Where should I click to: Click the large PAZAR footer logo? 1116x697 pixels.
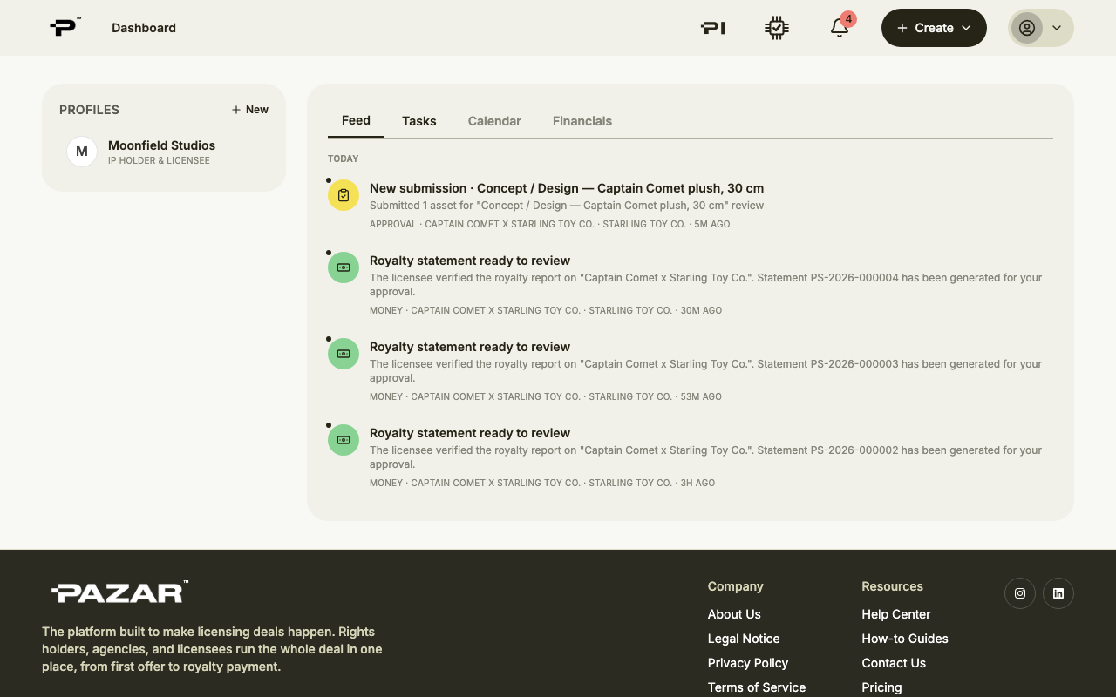(119, 592)
